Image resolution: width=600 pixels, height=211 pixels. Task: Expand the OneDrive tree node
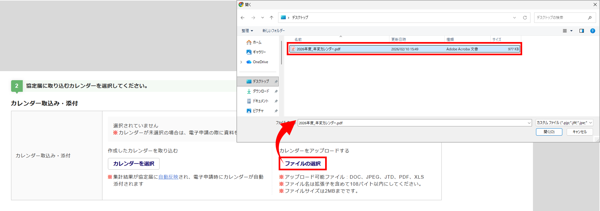241,62
